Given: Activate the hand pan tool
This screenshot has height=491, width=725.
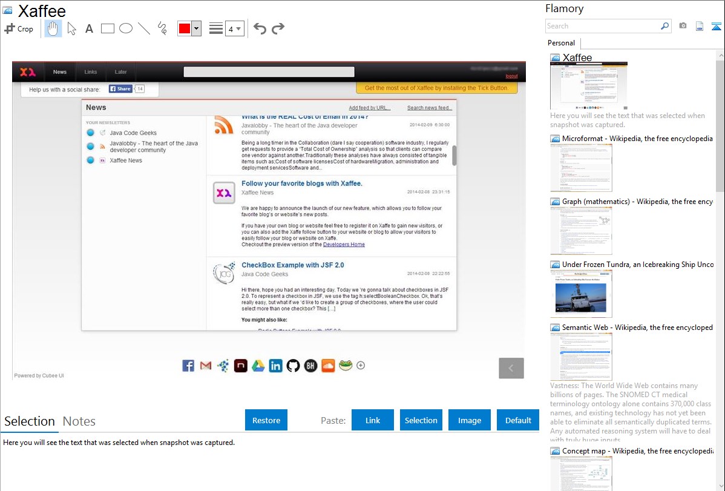Looking at the screenshot, I should tap(53, 28).
